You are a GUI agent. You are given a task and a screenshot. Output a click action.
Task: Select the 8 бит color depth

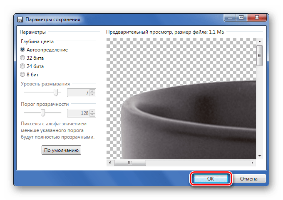pos(29,75)
